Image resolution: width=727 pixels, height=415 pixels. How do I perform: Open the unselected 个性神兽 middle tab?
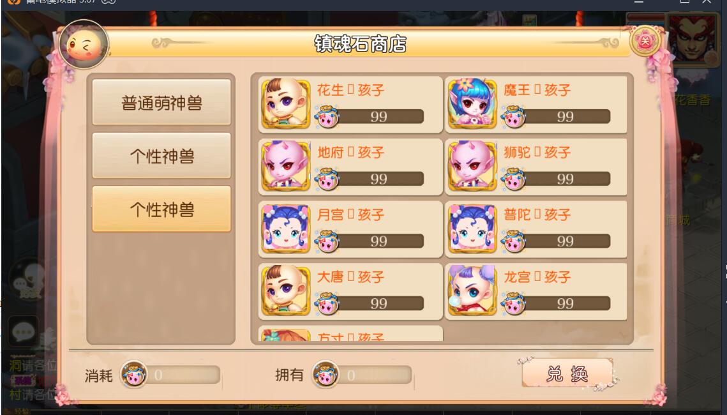161,155
